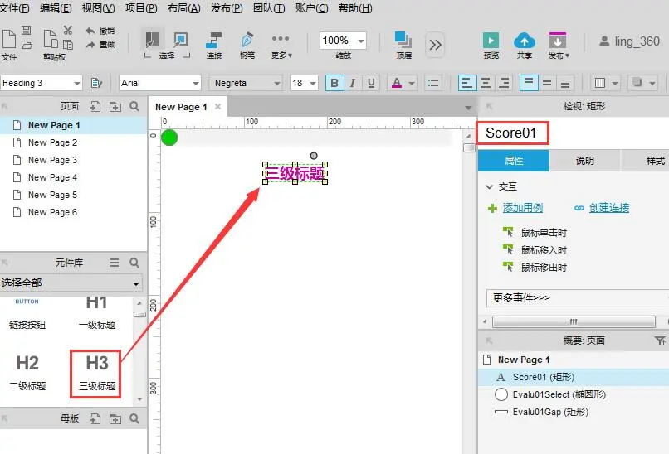The image size is (669, 454).
Task: Select the connector tool
Action: click(x=214, y=41)
